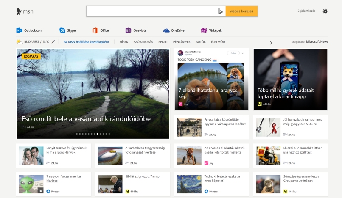This screenshot has width=342, height=198.
Task: Open 7 ellenállhatatlanul aranyos kép card
Action: click(x=211, y=79)
